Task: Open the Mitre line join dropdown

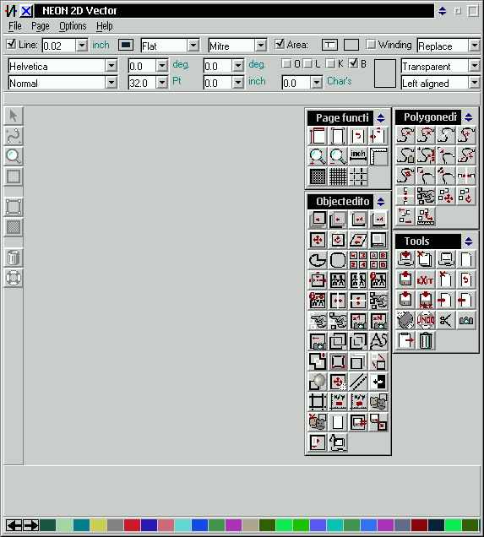Action: (261, 46)
